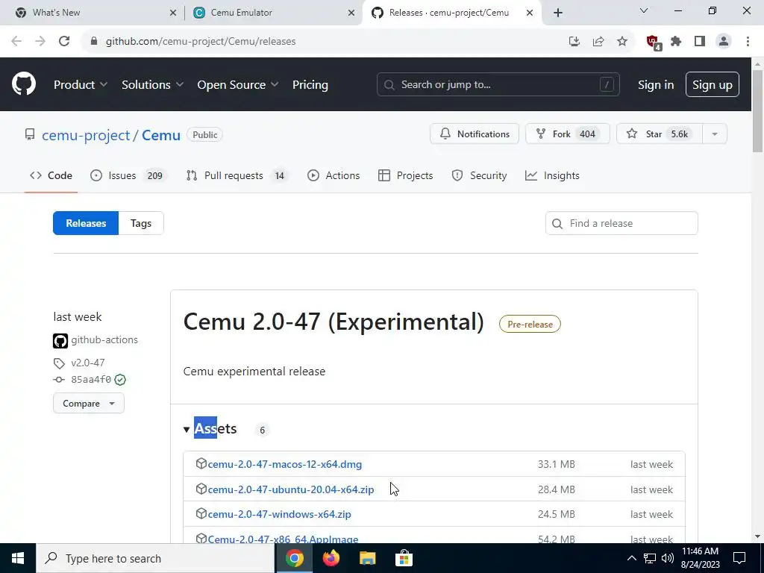Open the github-actions author link
The width and height of the screenshot is (764, 573).
click(104, 340)
